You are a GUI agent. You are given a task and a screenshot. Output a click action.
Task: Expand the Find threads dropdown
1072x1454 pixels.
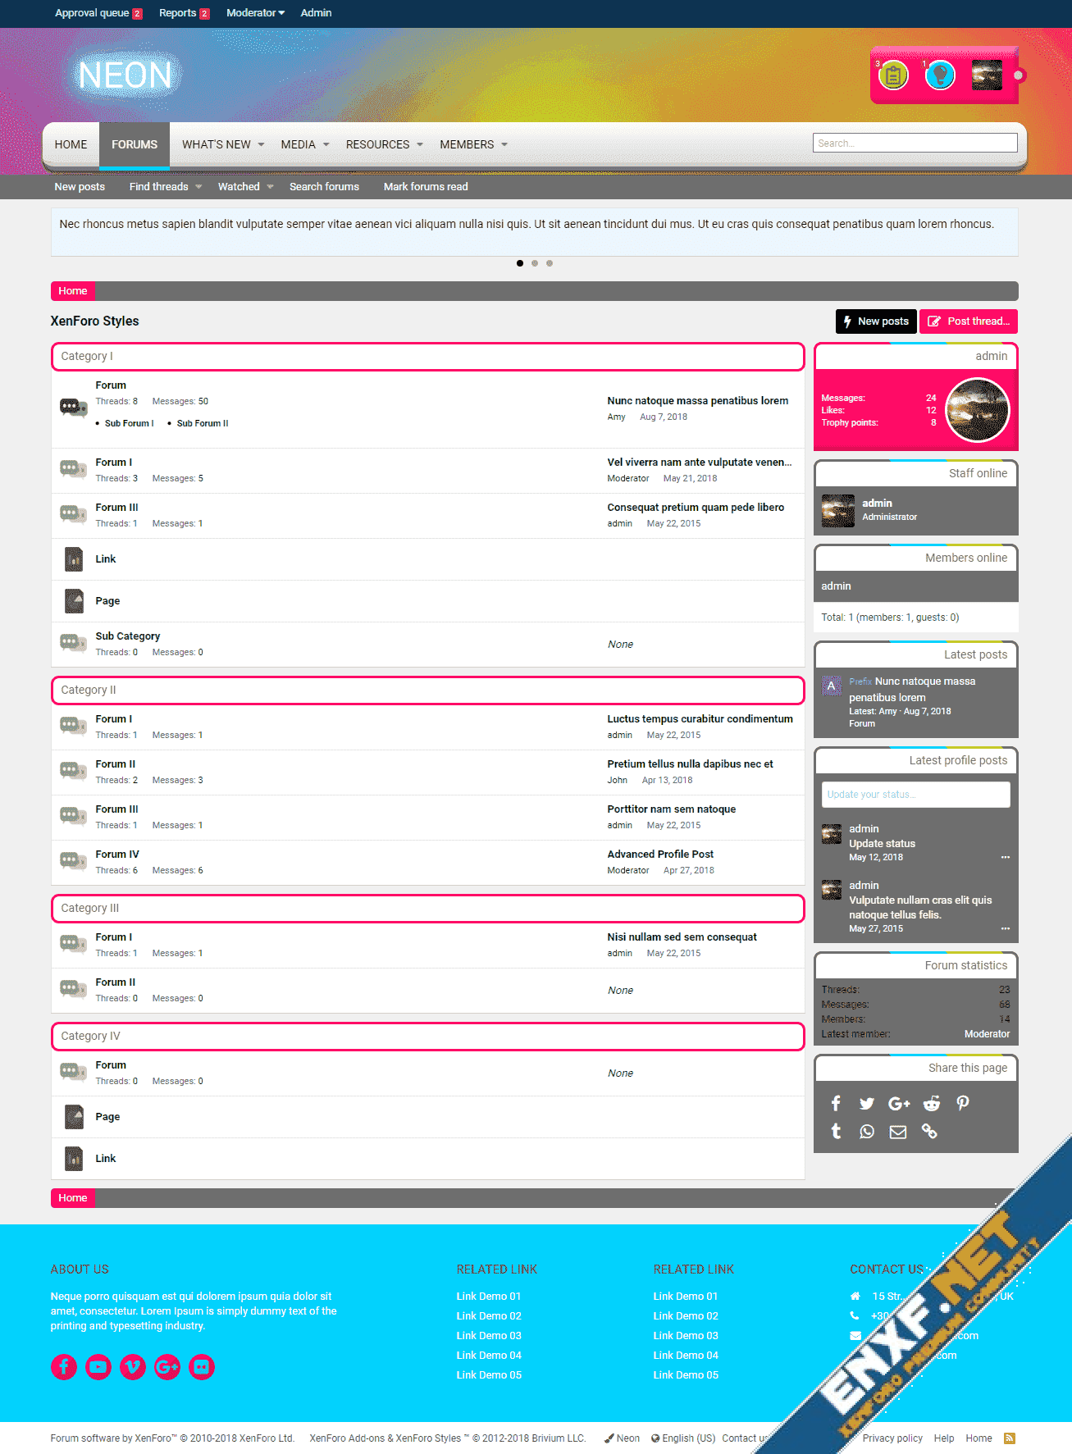pos(198,187)
